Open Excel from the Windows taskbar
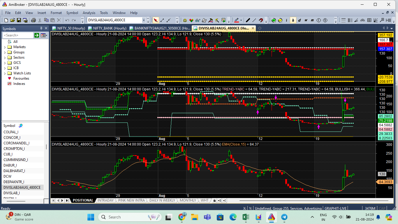 point(246,217)
